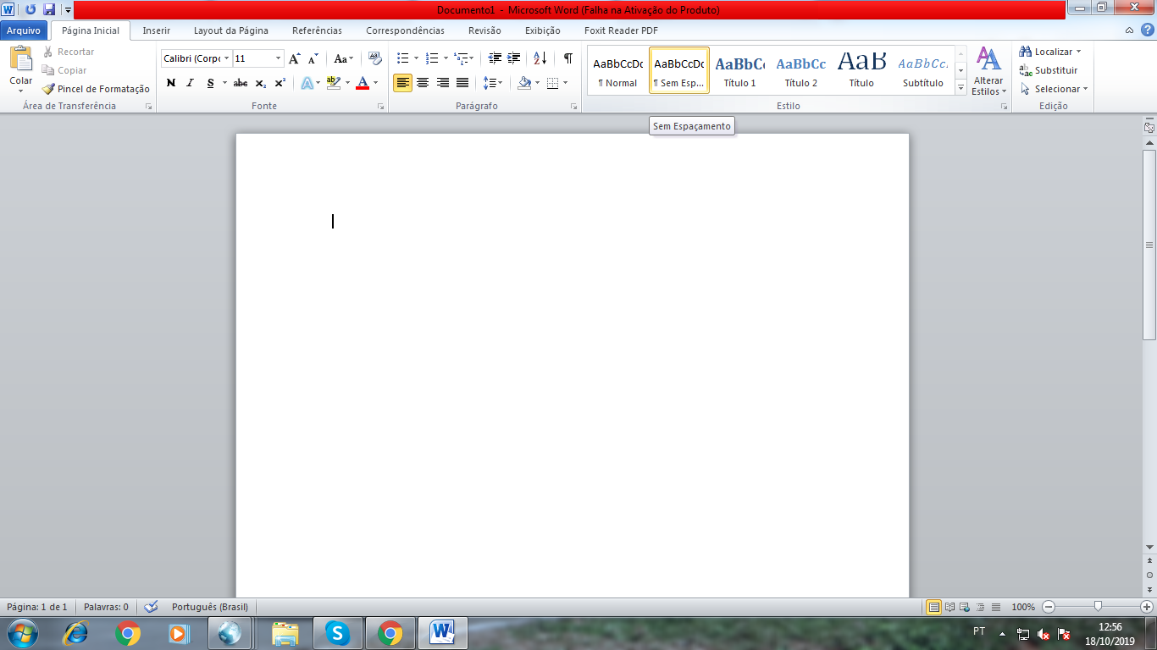Apply the red font color
The height and width of the screenshot is (650, 1157).
point(363,83)
